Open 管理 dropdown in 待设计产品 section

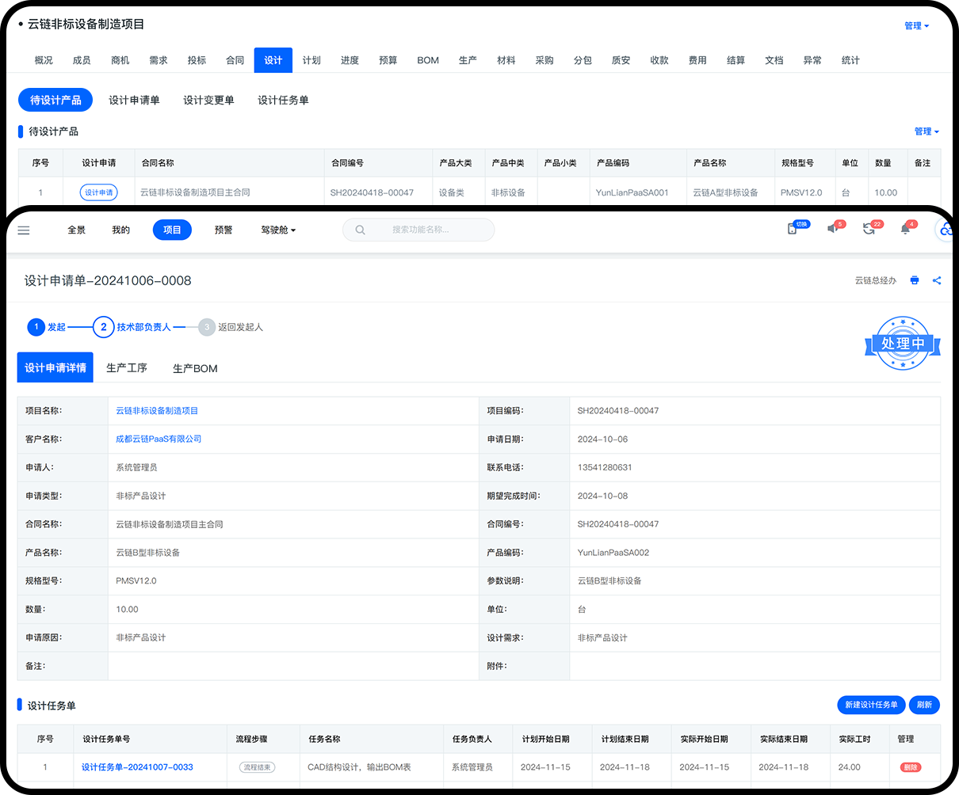point(926,131)
